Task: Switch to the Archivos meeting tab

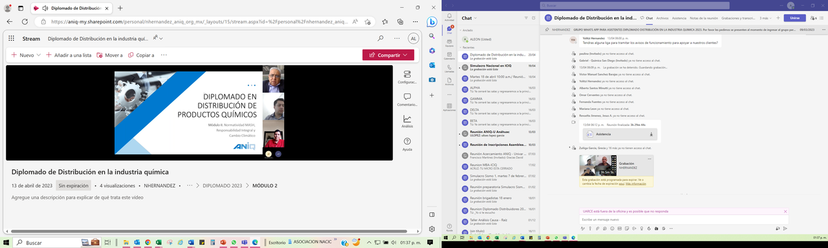Action: [x=662, y=18]
